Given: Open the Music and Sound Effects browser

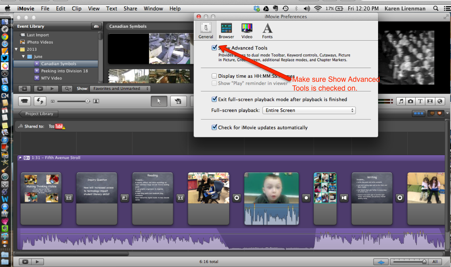Looking at the screenshot, I should tap(401, 101).
